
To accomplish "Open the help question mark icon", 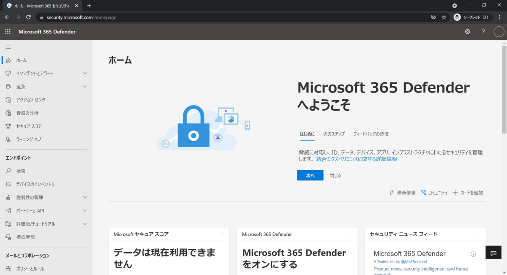I will click(483, 32).
